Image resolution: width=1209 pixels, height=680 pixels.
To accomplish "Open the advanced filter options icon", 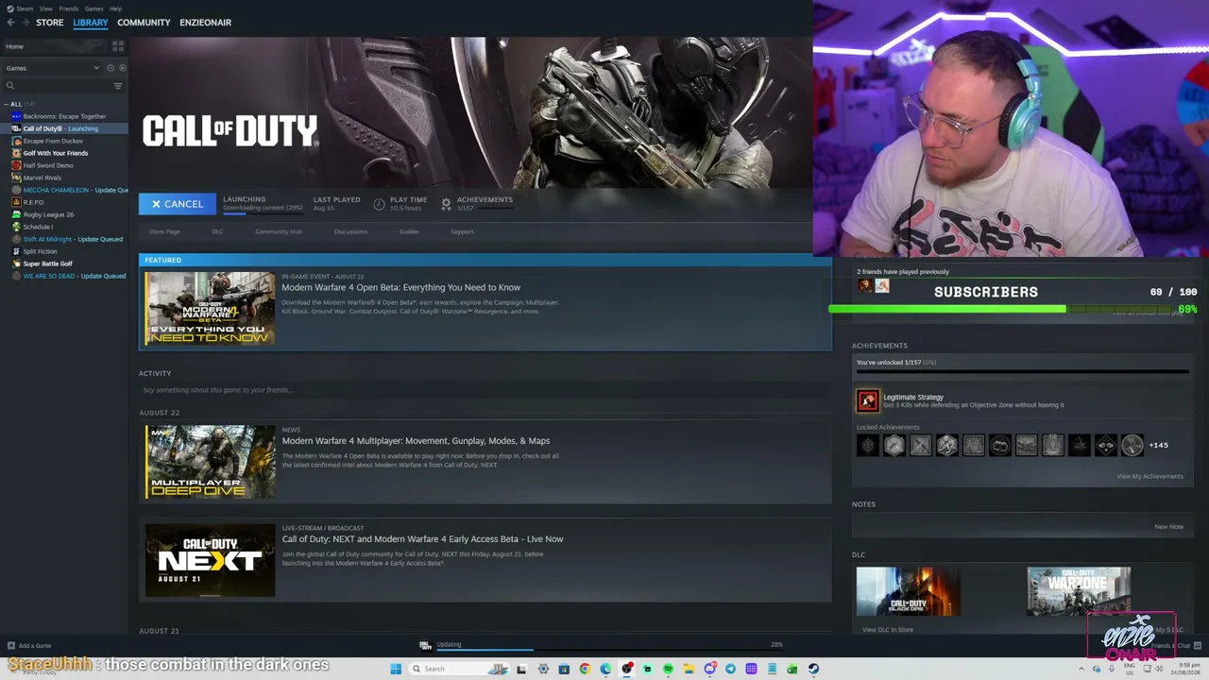I will pos(118,86).
